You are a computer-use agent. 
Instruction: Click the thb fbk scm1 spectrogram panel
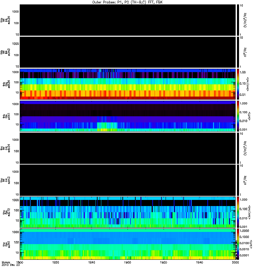click(128, 116)
